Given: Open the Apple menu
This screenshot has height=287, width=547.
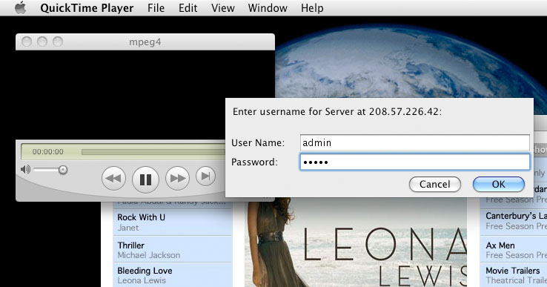Looking at the screenshot, I should (x=21, y=7).
